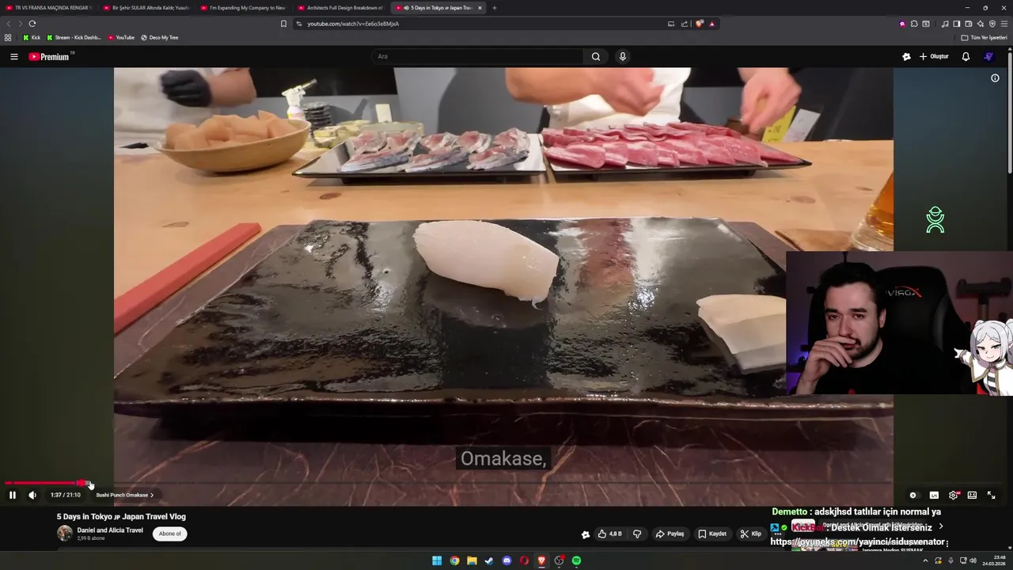
Task: Open the Kick bookmark
Action: [31, 37]
